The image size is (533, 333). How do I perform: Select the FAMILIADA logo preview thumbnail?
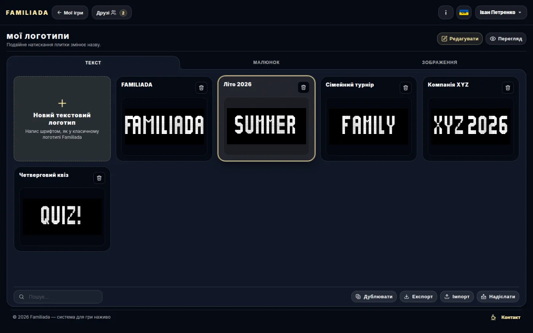click(x=164, y=126)
